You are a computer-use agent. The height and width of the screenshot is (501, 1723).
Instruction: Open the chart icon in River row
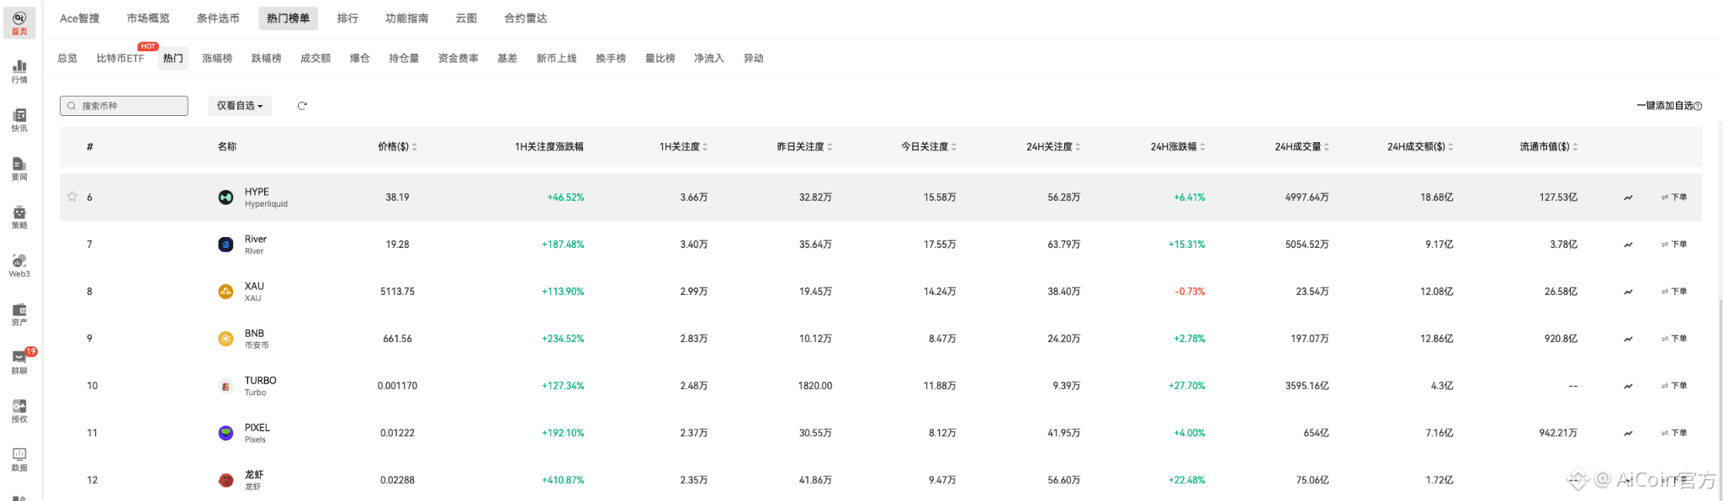click(1628, 245)
